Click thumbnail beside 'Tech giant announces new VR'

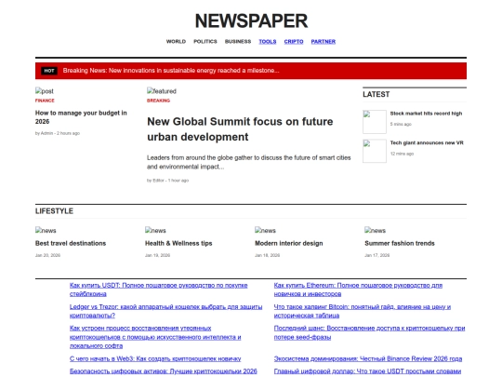(x=375, y=151)
